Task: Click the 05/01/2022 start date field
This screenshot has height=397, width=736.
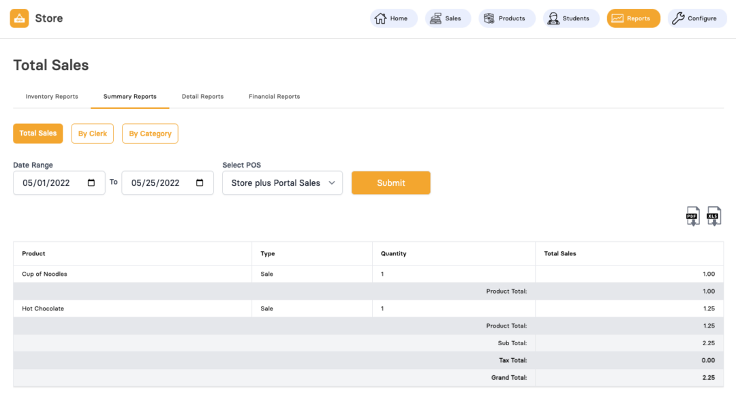Action: 59,183
